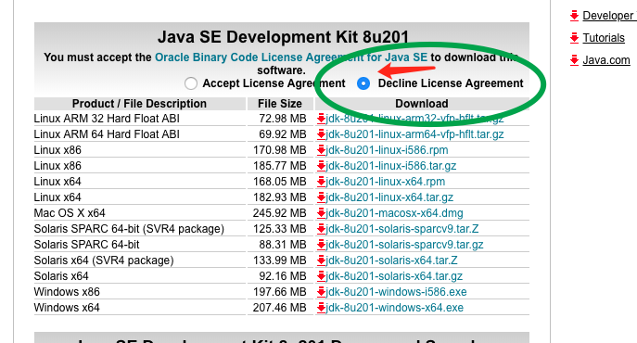Click the 207.46 MB file size
The image size is (637, 343).
point(279,308)
